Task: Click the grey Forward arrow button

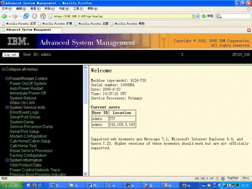Action: pos(15,16)
